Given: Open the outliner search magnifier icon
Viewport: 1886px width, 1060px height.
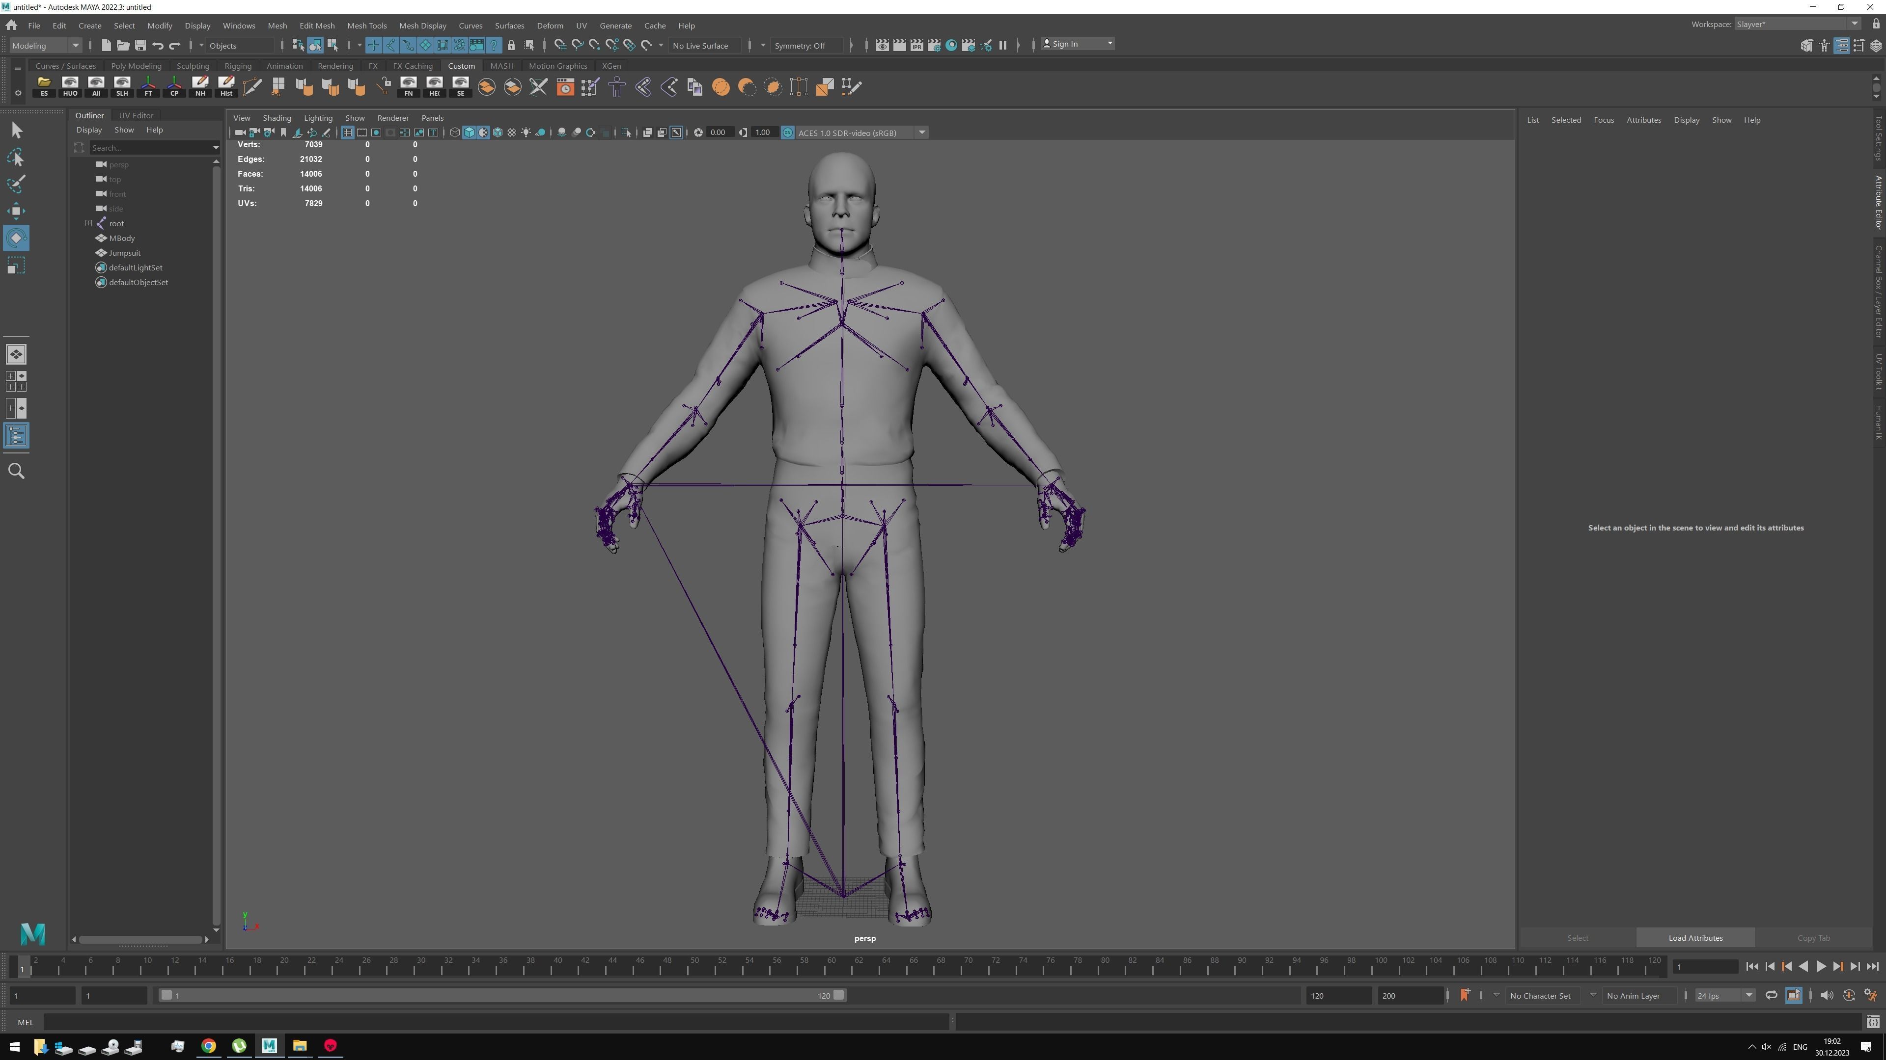Looking at the screenshot, I should (x=16, y=471).
